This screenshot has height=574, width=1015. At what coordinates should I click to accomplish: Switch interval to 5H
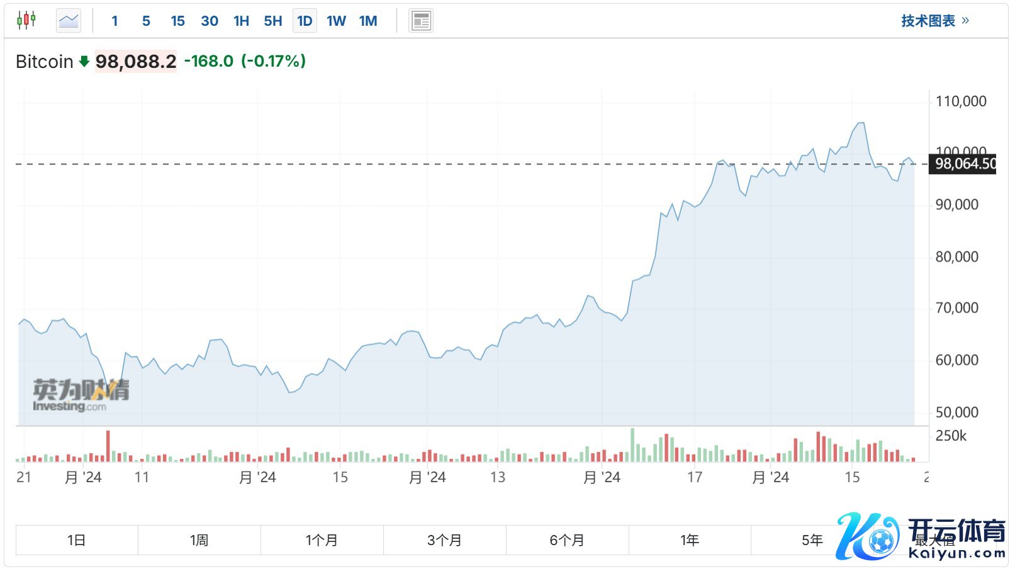(x=273, y=21)
